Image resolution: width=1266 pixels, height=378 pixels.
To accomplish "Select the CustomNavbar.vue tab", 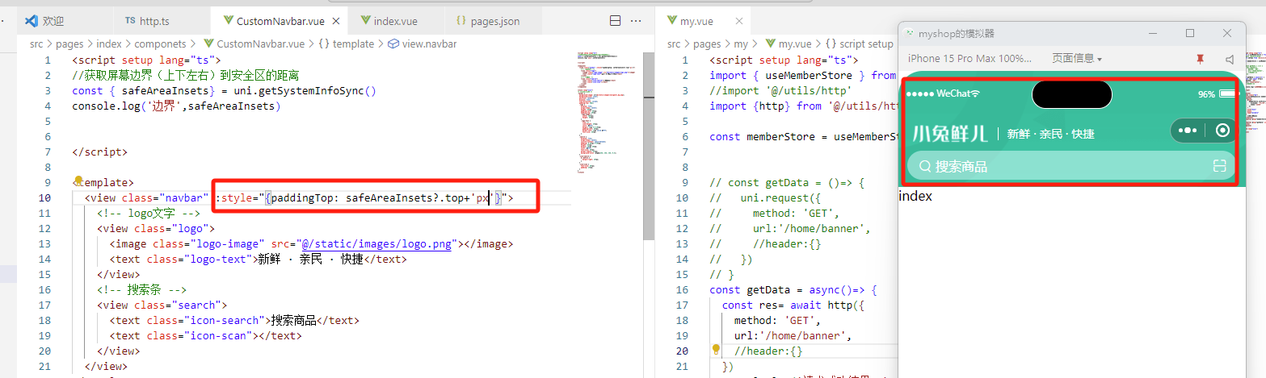I will click(277, 20).
